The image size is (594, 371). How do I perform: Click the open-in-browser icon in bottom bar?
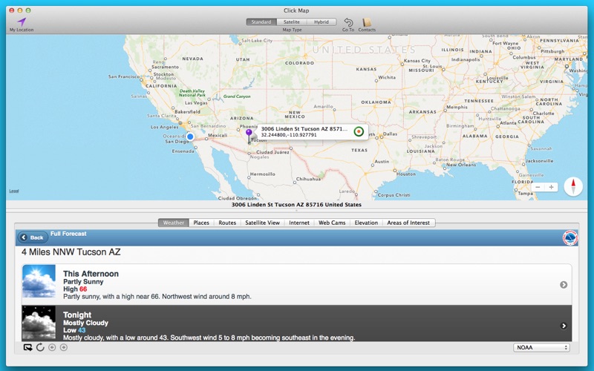(x=27, y=347)
